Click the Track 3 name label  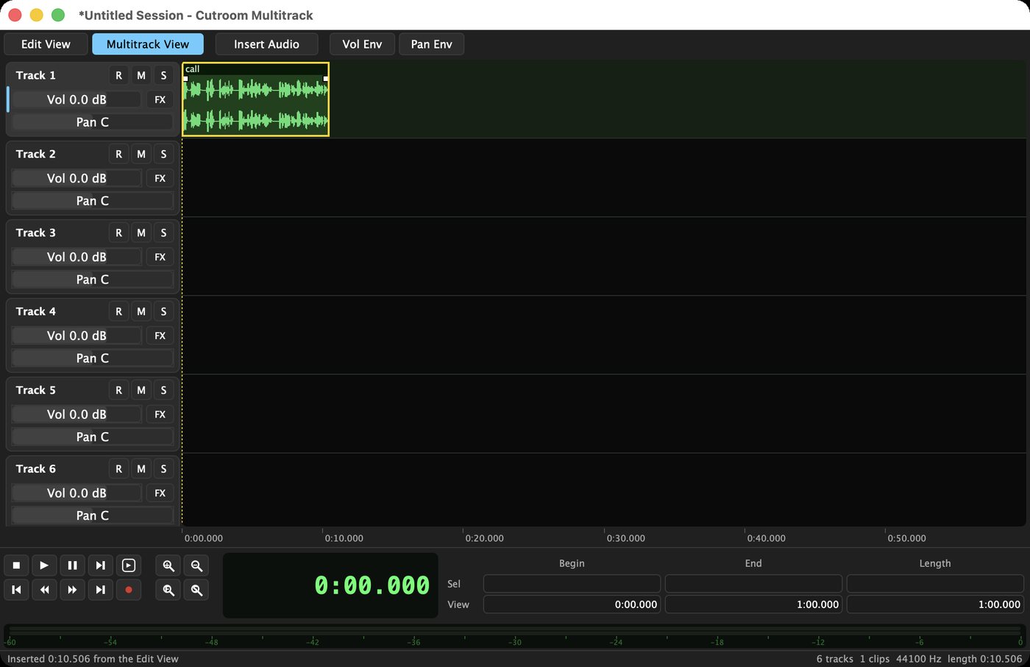click(x=36, y=233)
